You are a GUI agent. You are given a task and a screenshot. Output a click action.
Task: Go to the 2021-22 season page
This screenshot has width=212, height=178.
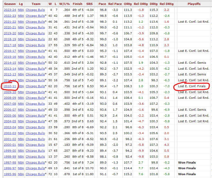(x=10, y=22)
